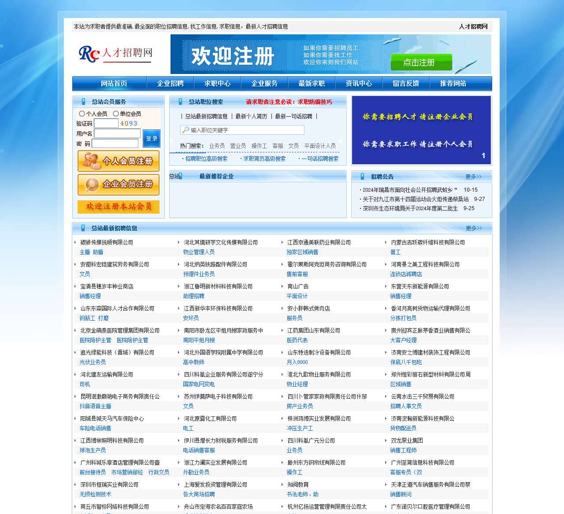
Task: Open the 高中教师 job listing
Action: pyautogui.click(x=193, y=362)
